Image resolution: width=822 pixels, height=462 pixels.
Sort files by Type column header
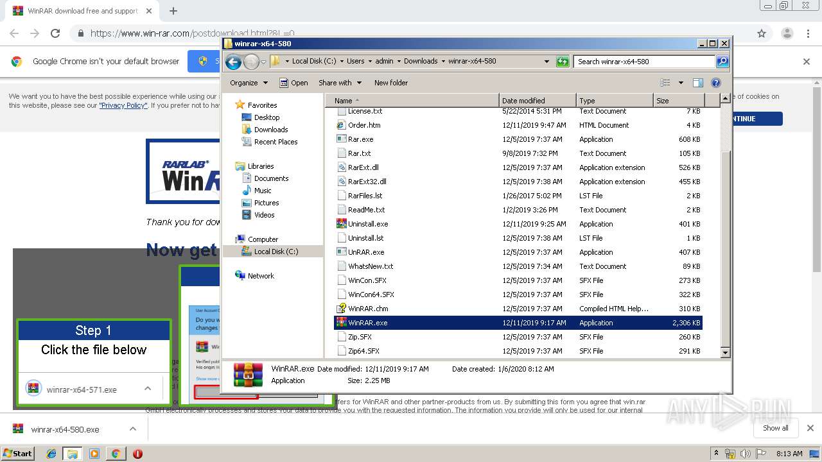(614, 101)
